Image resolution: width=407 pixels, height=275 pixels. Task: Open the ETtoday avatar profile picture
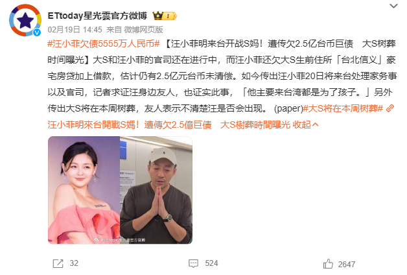pyautogui.click(x=25, y=20)
